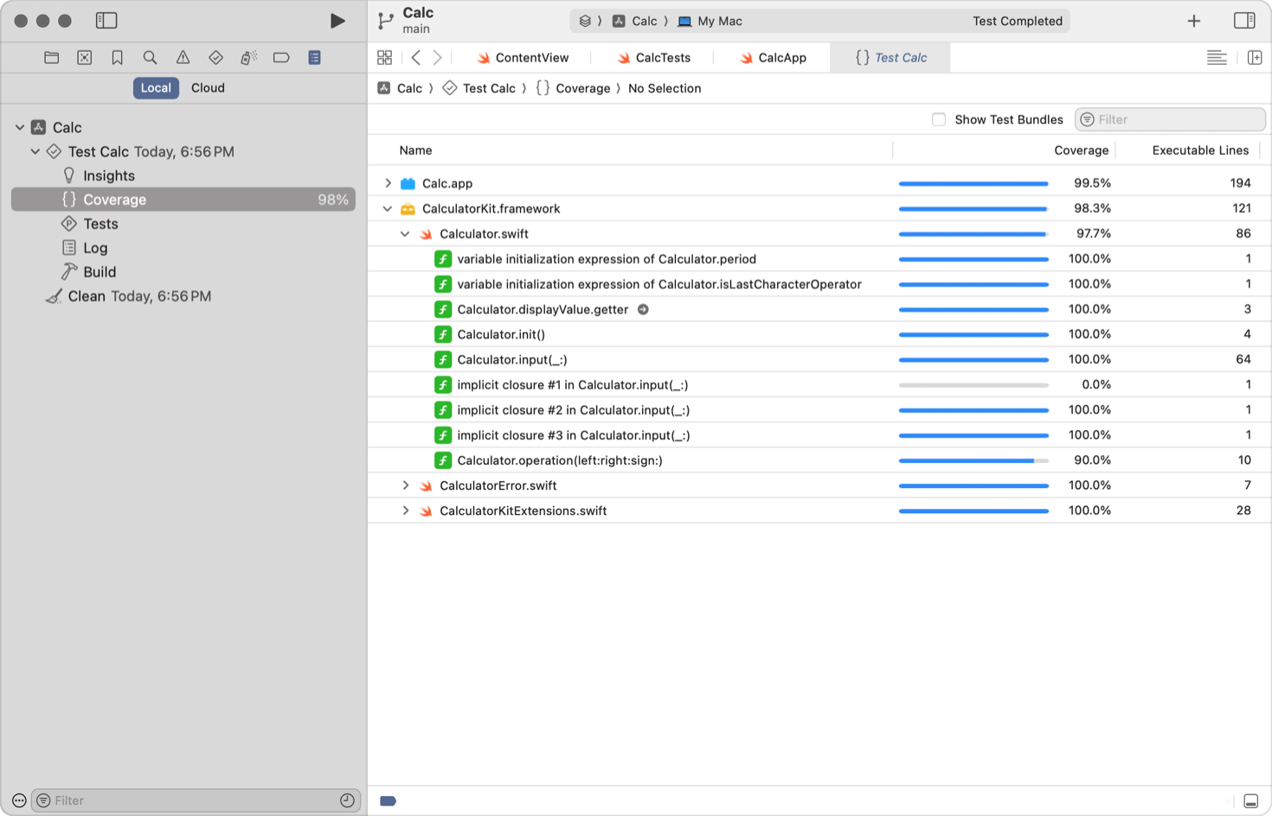Expand CalculatorKitExtensions.swift coverage details

coord(406,511)
